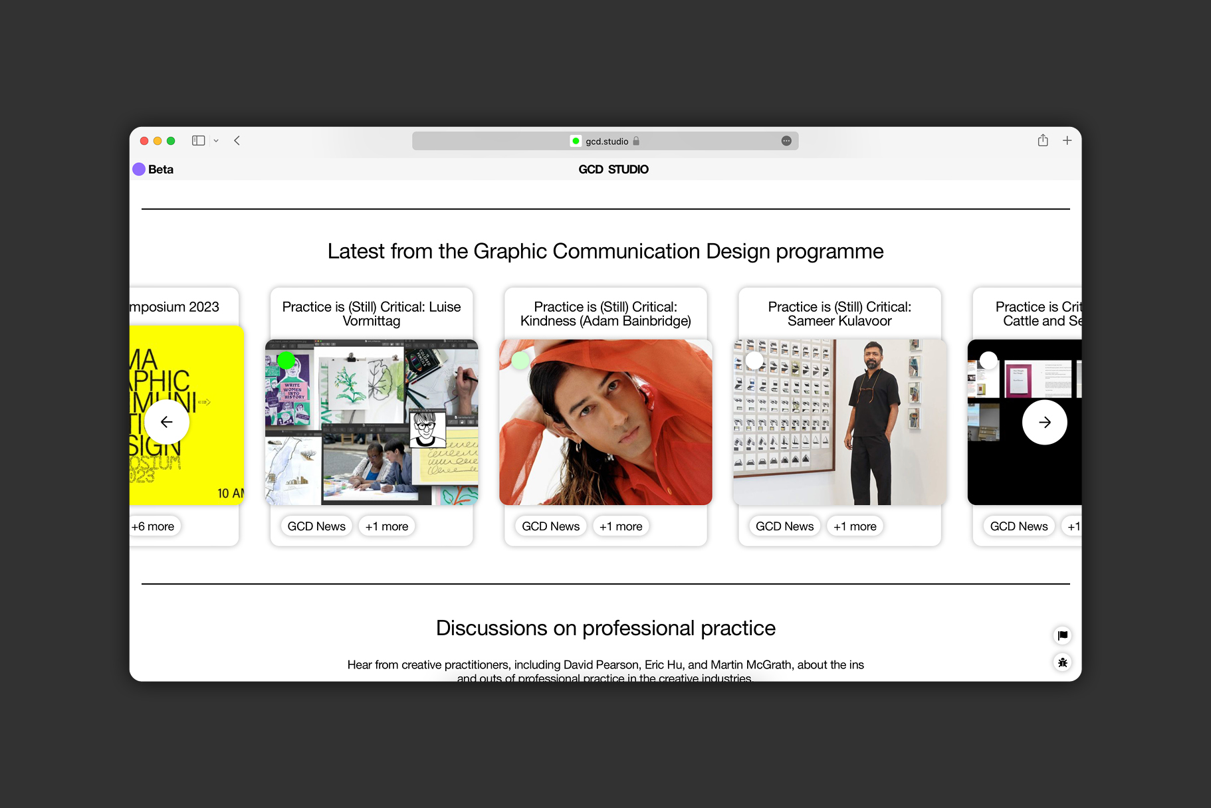
Task: Open the Luise Vormittag collage thumbnail
Action: coord(372,422)
